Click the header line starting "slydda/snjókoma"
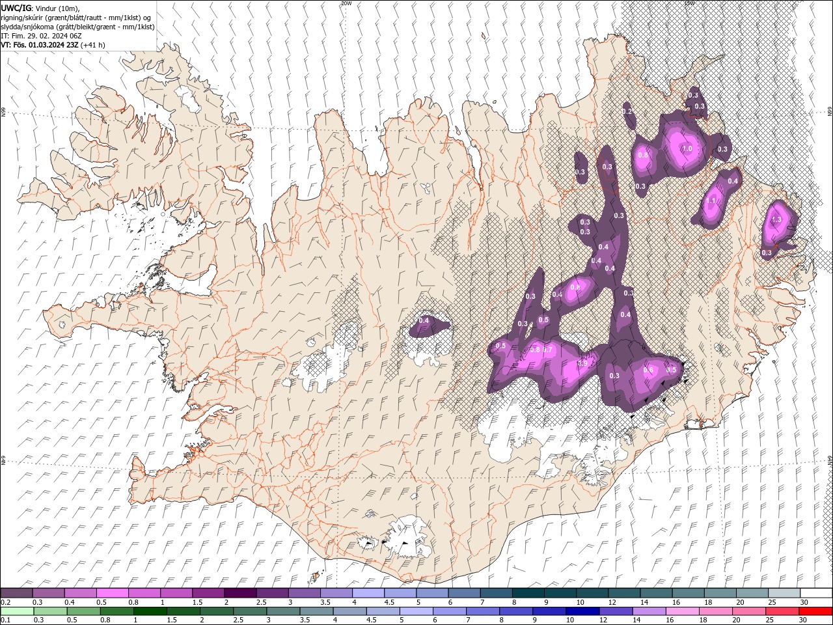Screen dimensions: 833x625 pos(78,27)
